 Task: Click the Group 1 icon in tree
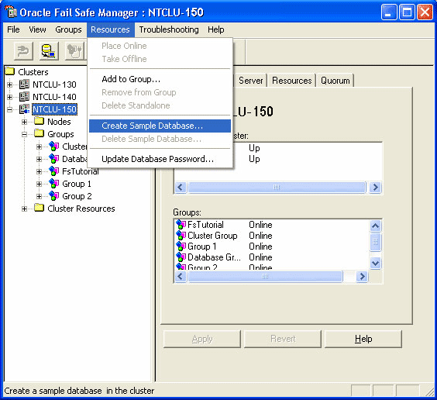[x=53, y=184]
